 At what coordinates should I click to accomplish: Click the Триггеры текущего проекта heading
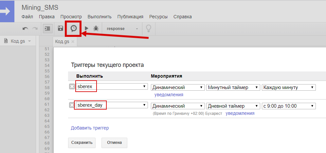tap(107, 65)
